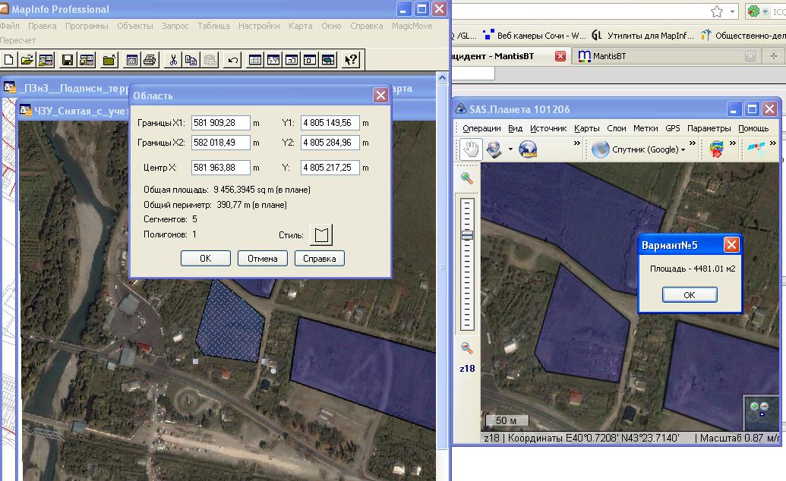Open the Метки menu in SAS.Planeta
The image size is (786, 481).
pyautogui.click(x=645, y=128)
